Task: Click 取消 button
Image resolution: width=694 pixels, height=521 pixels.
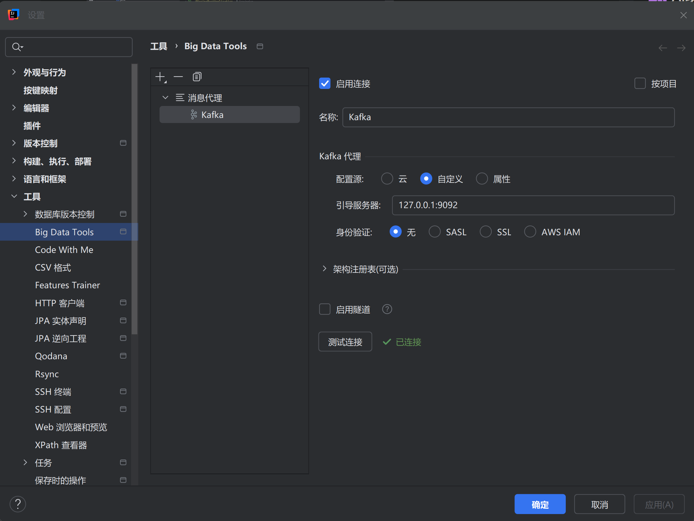Action: point(599,504)
